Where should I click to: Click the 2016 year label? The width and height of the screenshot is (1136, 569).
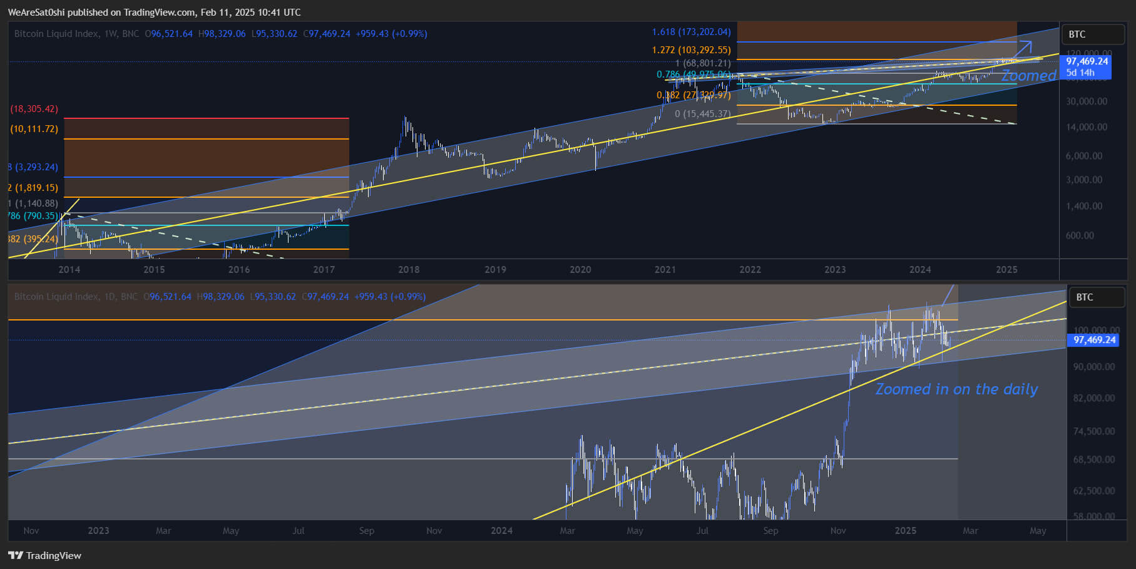(239, 270)
